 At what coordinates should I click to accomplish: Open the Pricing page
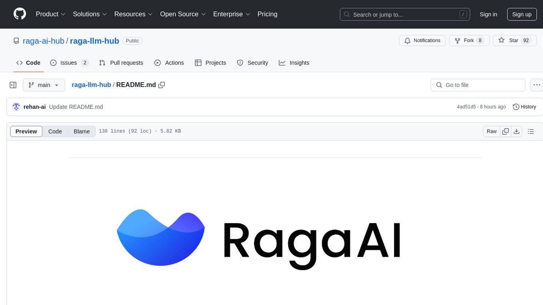268,14
